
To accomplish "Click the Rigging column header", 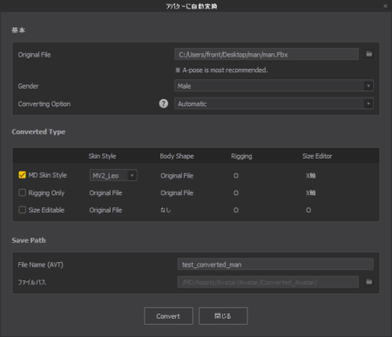I will point(241,156).
